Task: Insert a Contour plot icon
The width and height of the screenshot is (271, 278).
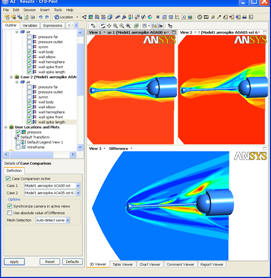Action: click(91, 17)
